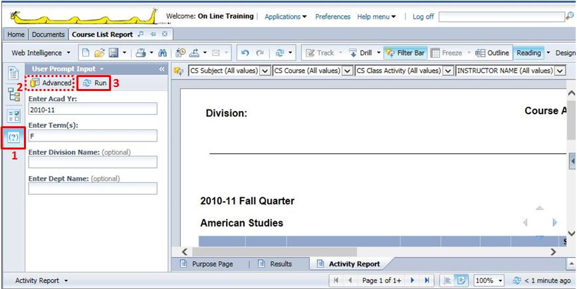Toggle the Filter Bar button
577x289 pixels.
click(405, 53)
